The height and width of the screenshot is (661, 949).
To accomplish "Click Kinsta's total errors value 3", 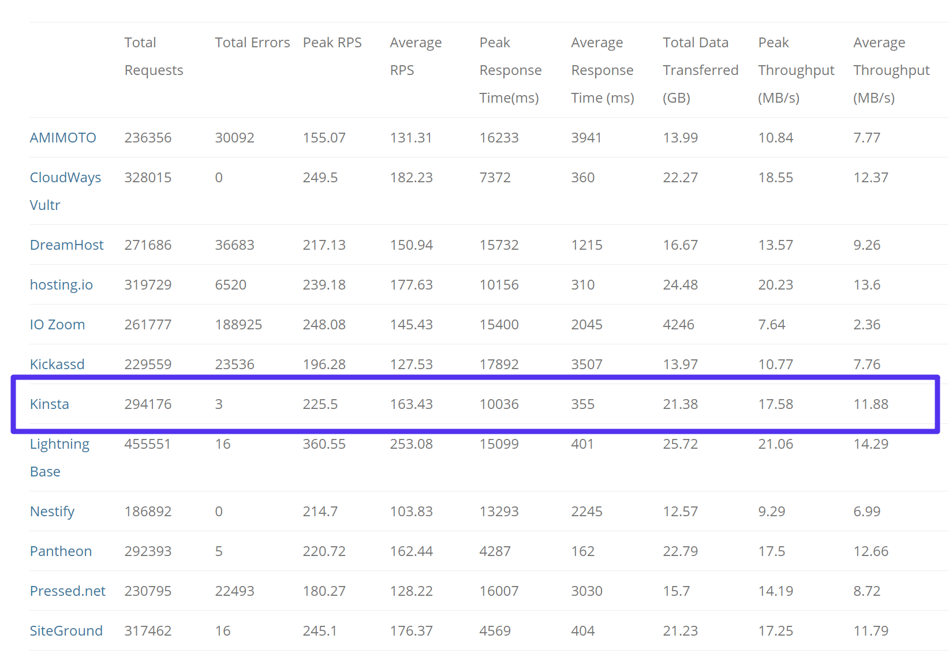I will click(219, 404).
